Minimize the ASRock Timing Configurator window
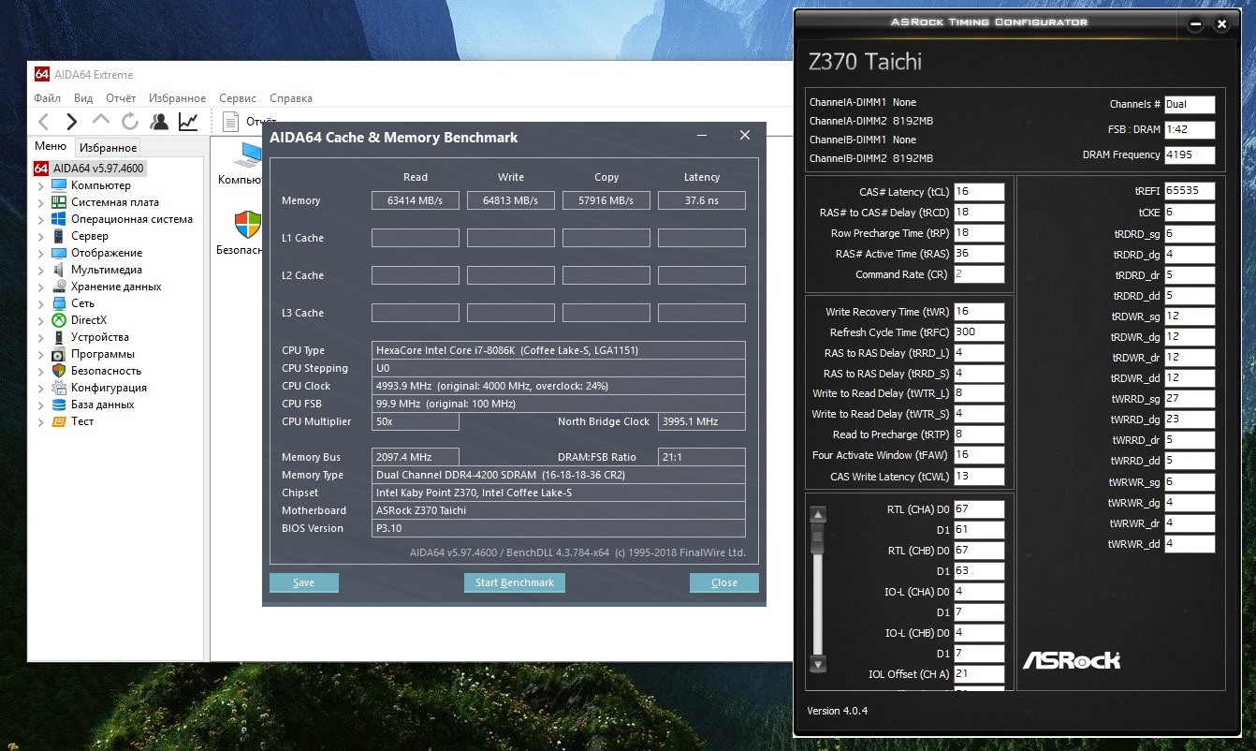Screen dimensions: 1256x751 (x=1195, y=24)
